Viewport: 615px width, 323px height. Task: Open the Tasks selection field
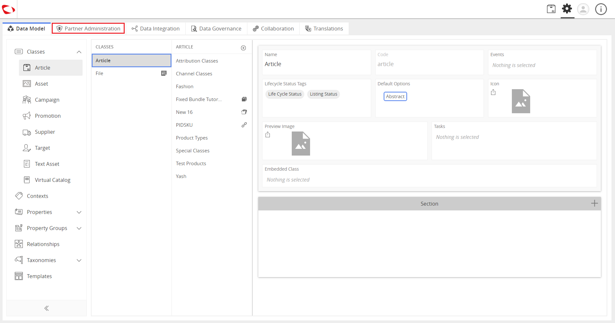tap(514, 140)
